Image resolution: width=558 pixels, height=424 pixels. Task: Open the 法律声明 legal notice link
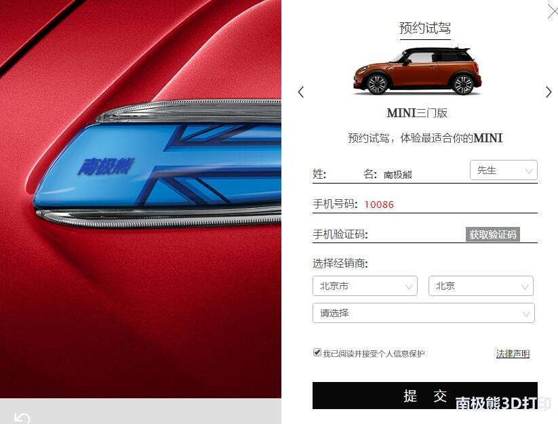pos(513,354)
